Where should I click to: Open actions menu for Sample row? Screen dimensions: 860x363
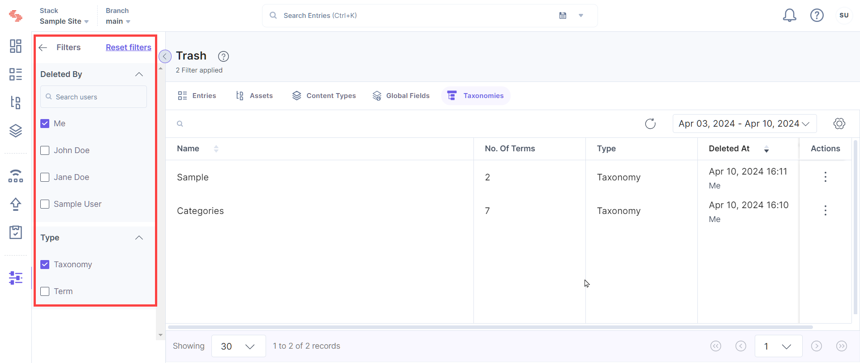pos(825,177)
